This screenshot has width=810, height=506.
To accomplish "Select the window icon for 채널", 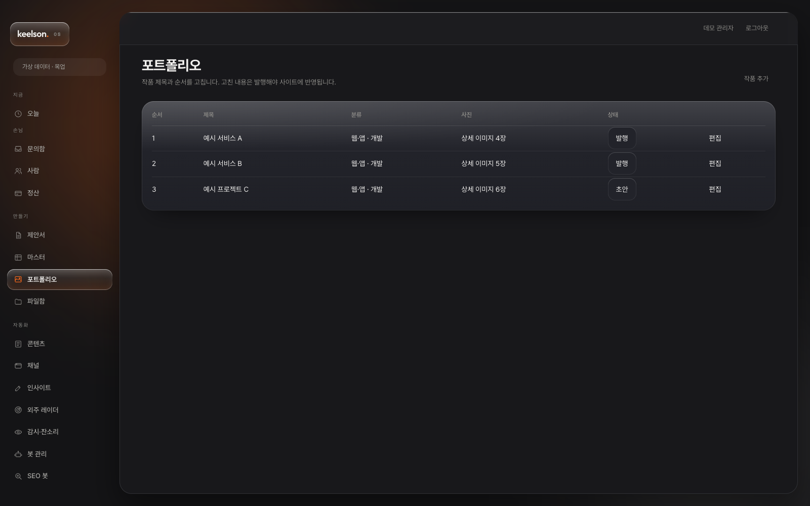I will (18, 366).
